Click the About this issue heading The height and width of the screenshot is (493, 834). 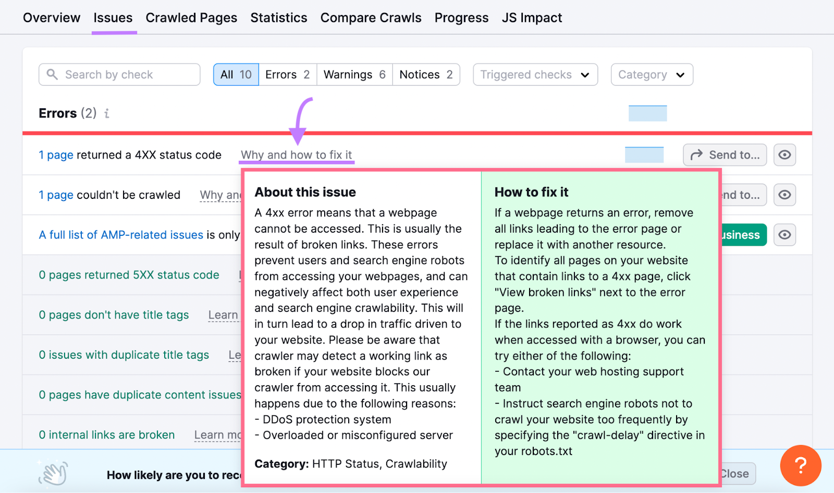point(305,192)
